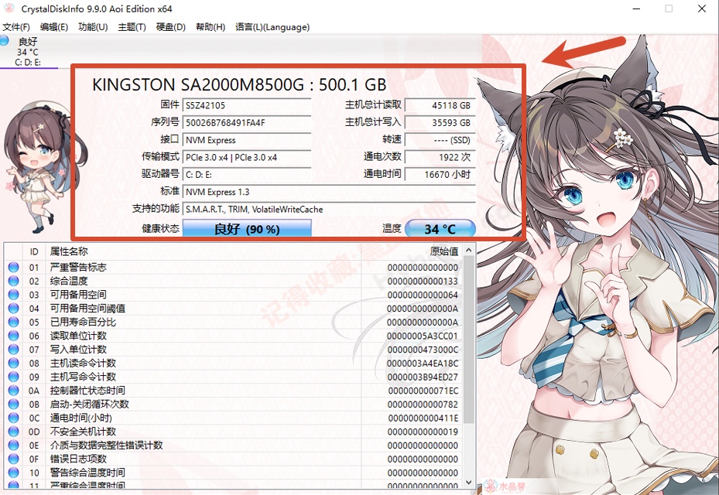Click status orb for row 08 主机读命令计数
This screenshot has width=719, height=495.
pyautogui.click(x=13, y=363)
